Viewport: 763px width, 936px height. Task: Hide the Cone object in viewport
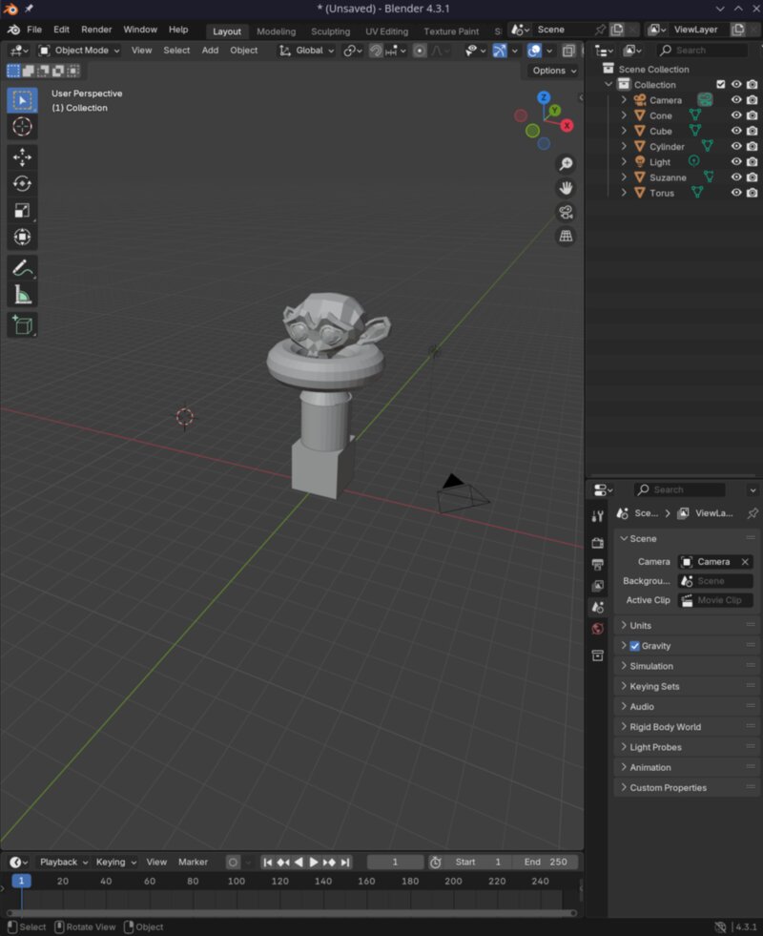(x=736, y=115)
